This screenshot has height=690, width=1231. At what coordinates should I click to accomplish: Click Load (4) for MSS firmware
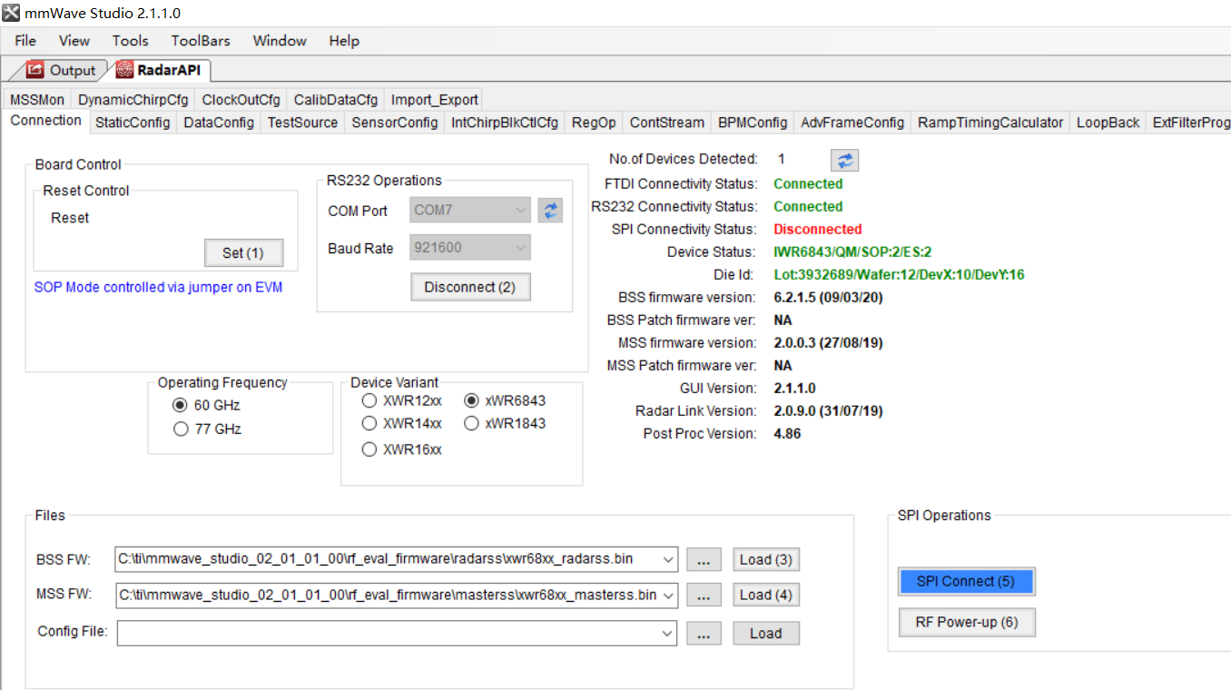tap(766, 596)
